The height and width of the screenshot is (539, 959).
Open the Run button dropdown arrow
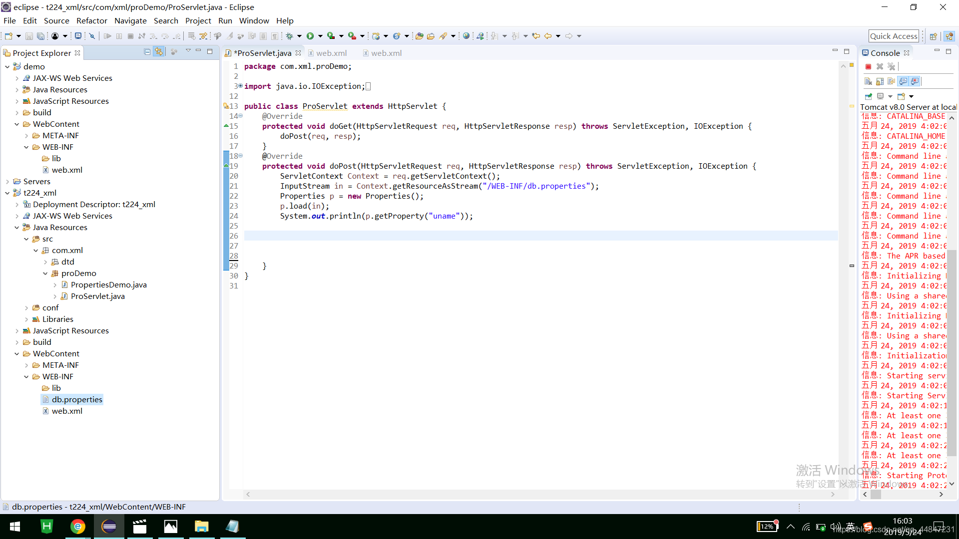[320, 36]
